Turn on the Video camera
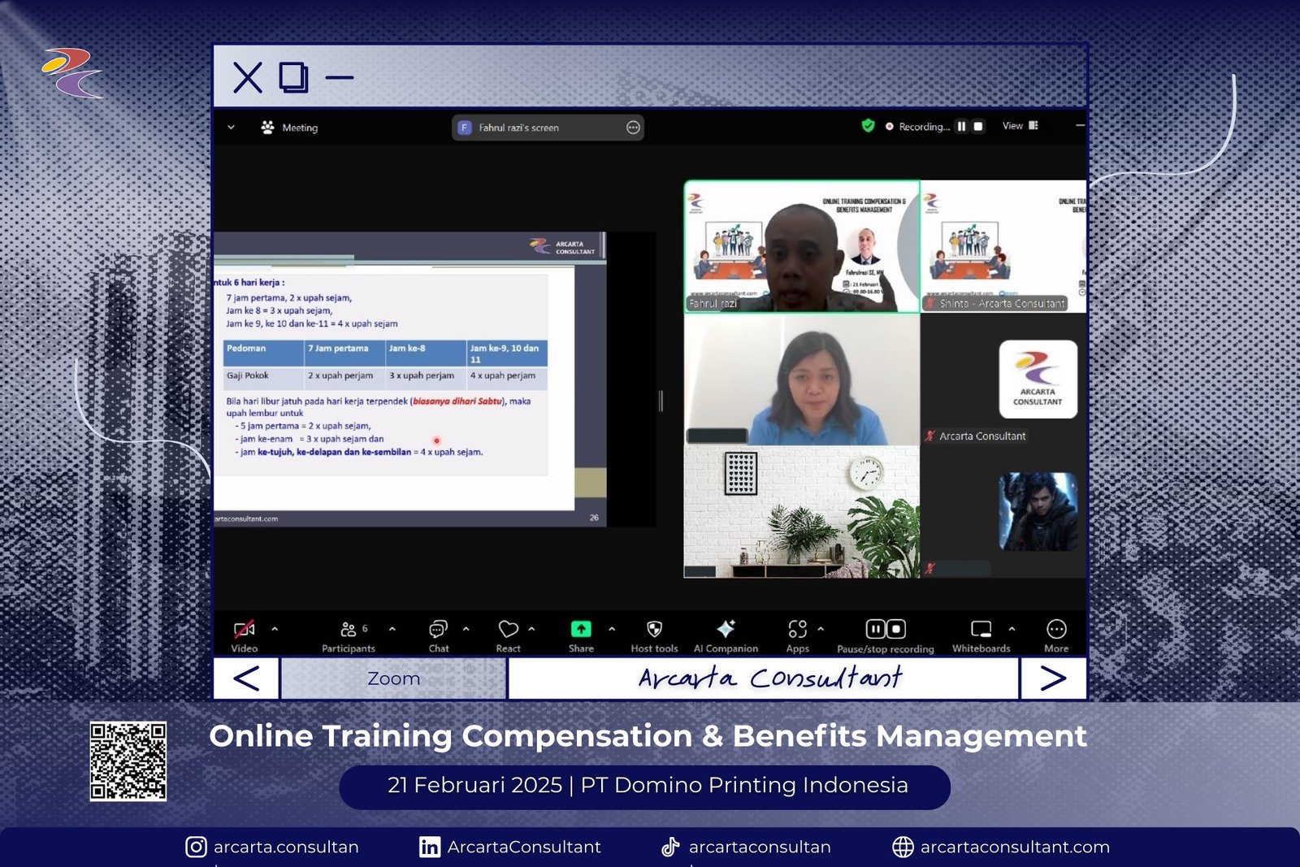 coord(244,630)
